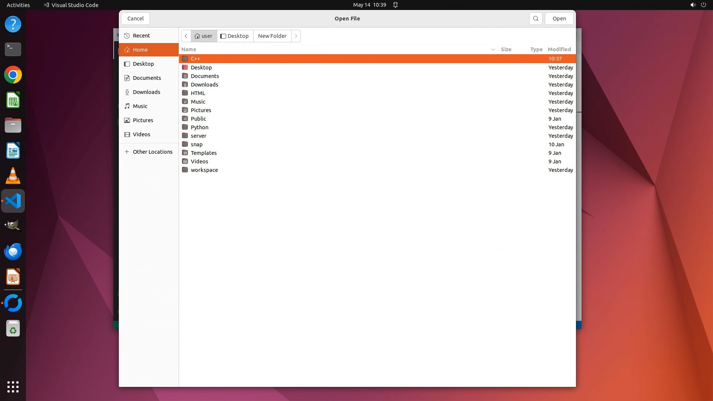
Task: Click the forward chevron after New Folder
Action: pyautogui.click(x=296, y=36)
